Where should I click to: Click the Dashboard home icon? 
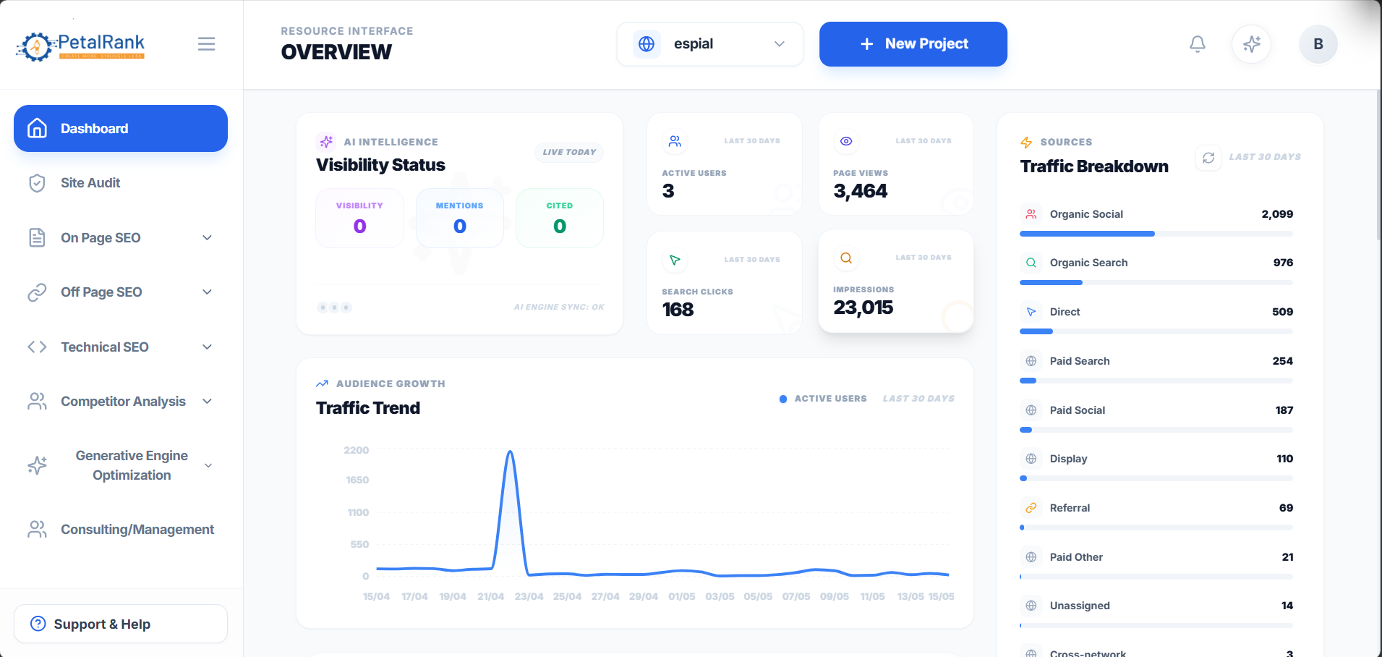(37, 129)
